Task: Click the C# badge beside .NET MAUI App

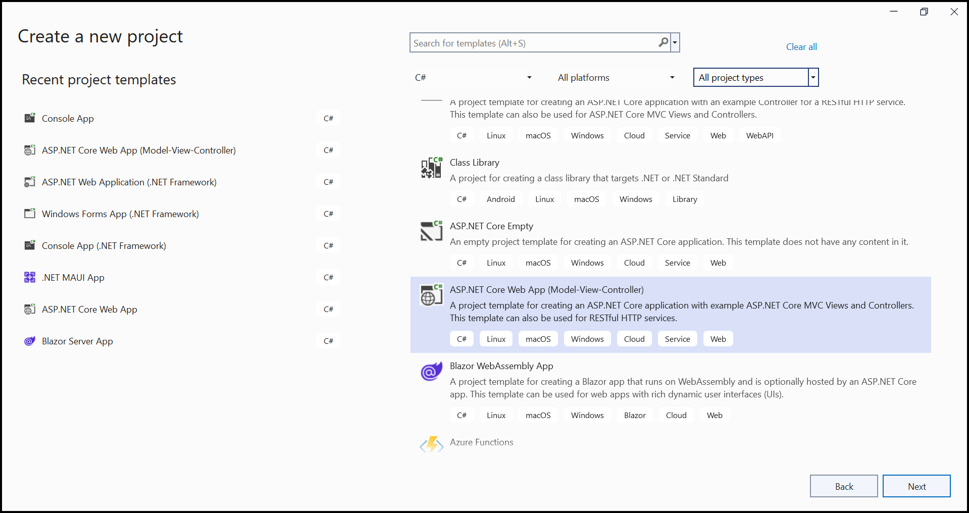Action: click(329, 277)
